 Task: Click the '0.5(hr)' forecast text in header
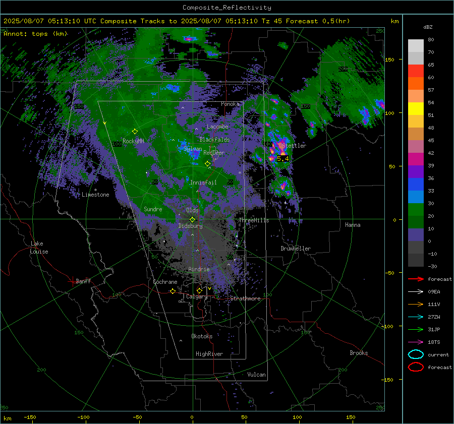336,21
